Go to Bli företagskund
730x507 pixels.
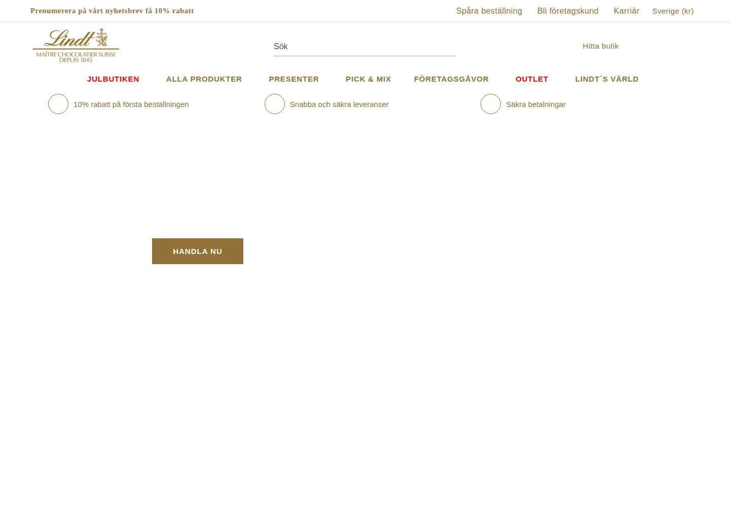(x=568, y=11)
